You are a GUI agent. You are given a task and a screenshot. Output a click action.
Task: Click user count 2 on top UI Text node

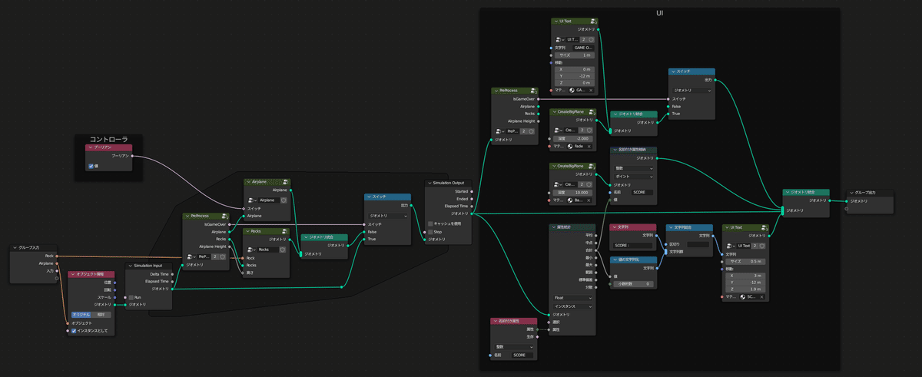coord(584,38)
